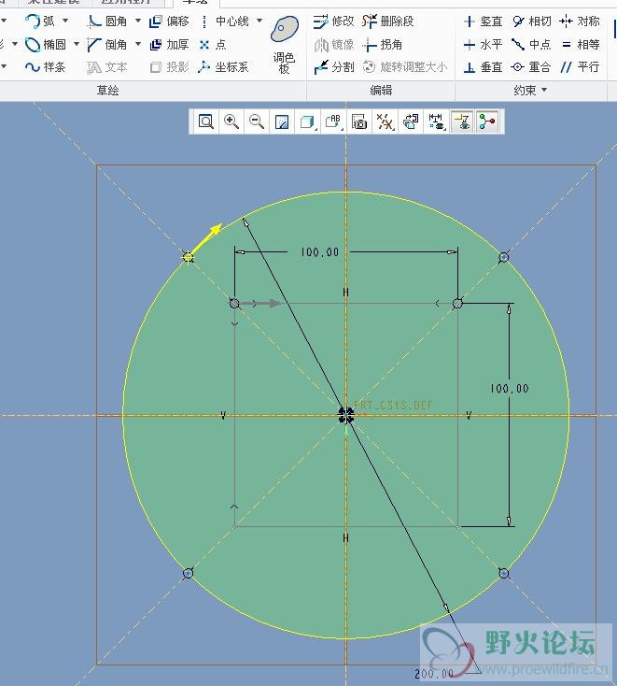Click the 镜像 (mirror) tool

click(333, 44)
